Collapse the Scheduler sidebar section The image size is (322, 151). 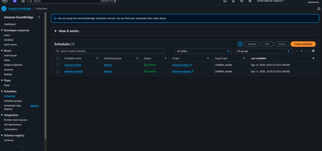2,91
